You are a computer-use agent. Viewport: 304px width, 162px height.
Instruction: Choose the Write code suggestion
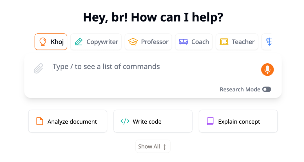point(153,121)
